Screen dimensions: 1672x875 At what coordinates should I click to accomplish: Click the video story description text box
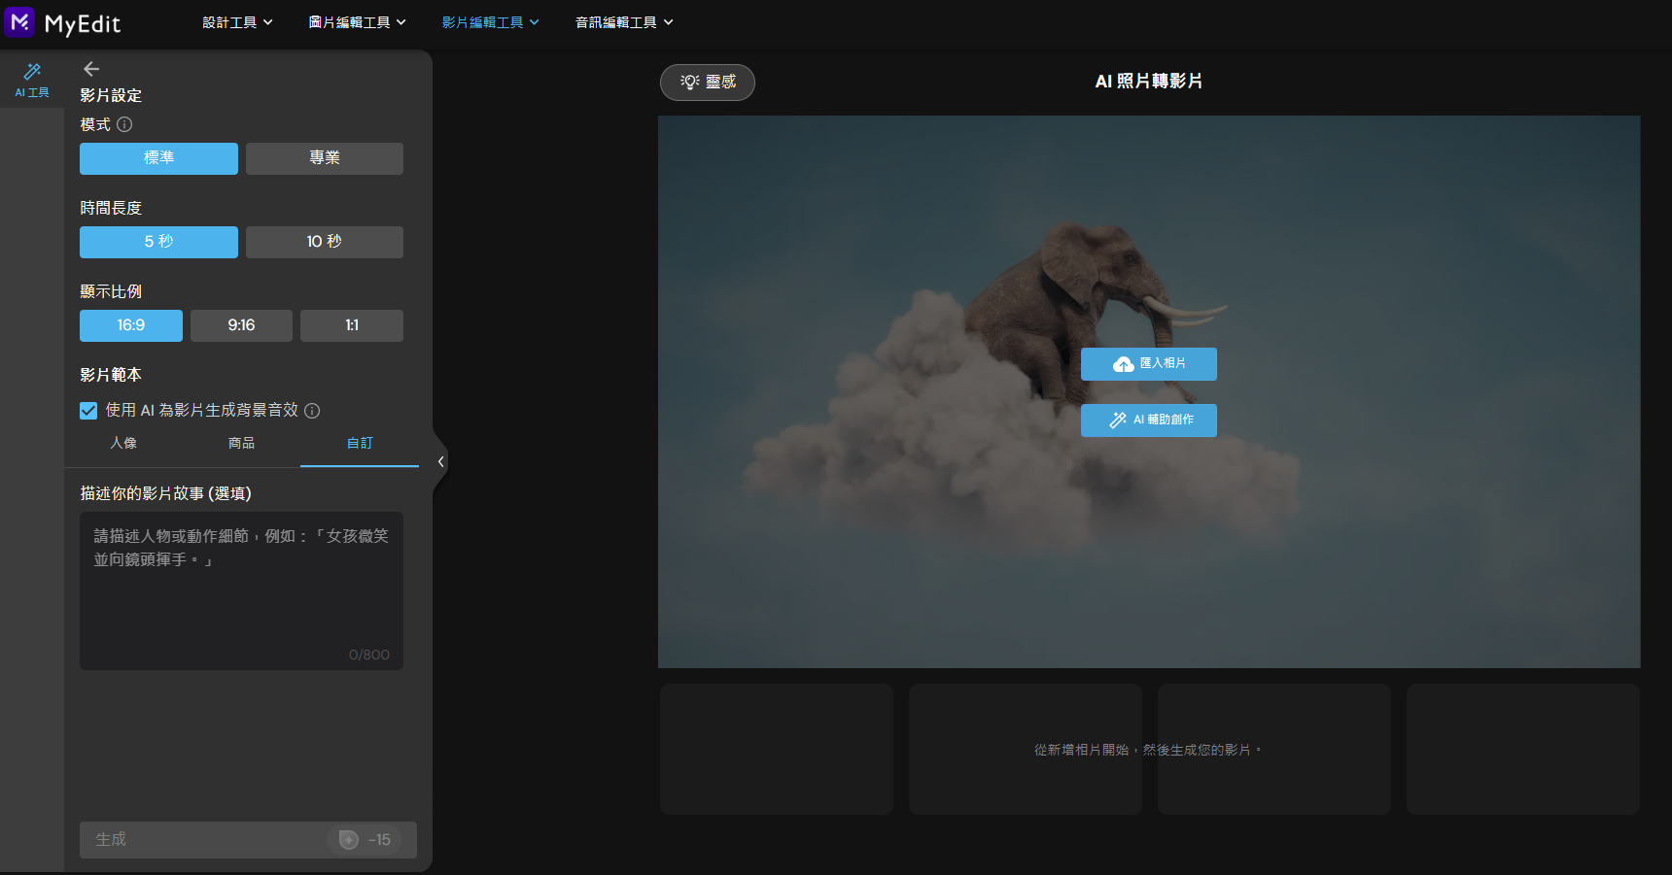[241, 590]
